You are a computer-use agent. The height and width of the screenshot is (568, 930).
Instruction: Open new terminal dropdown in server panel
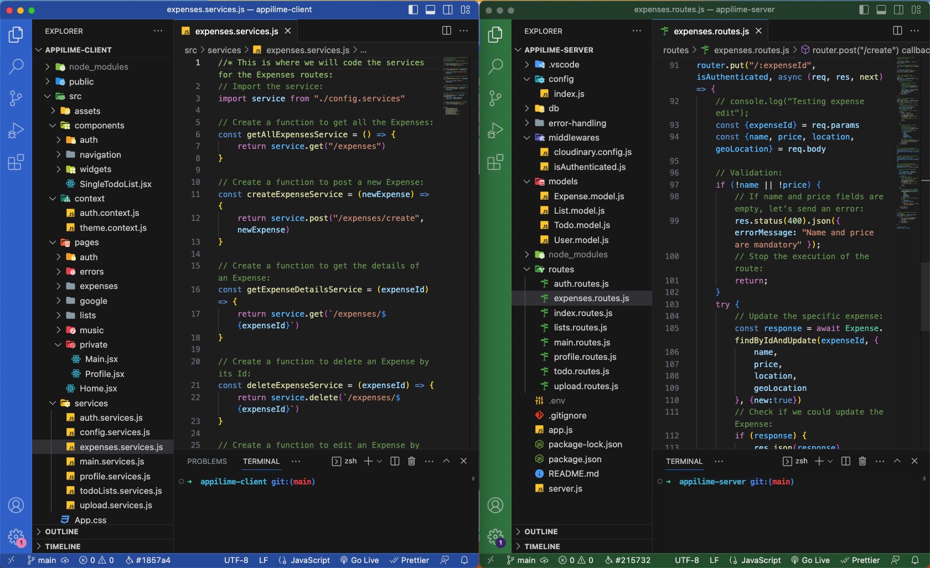pyautogui.click(x=830, y=461)
